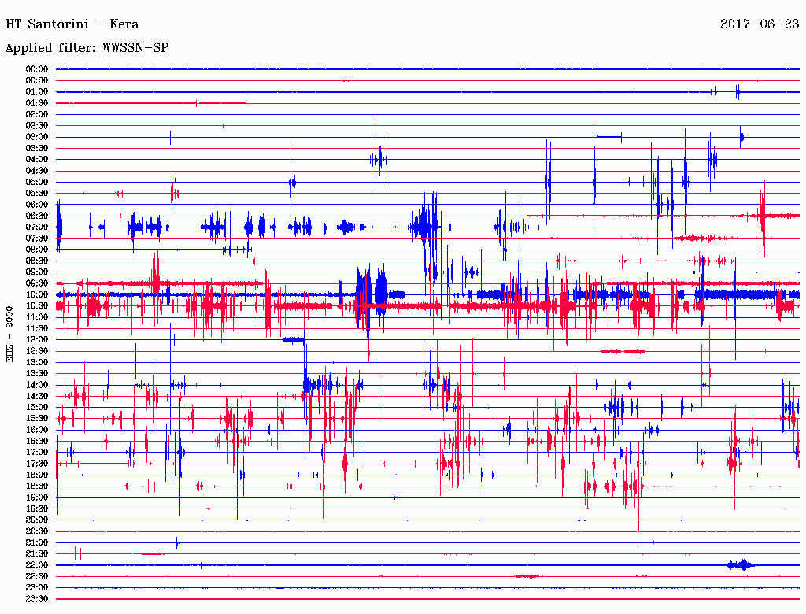Select the 23:30 time label

pyautogui.click(x=37, y=598)
